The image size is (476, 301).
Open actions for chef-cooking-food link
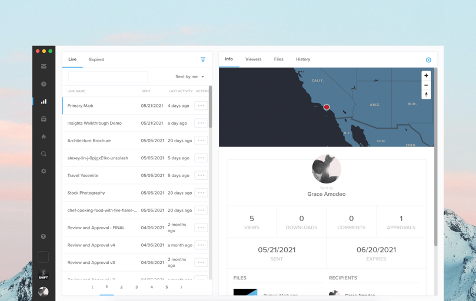201,210
